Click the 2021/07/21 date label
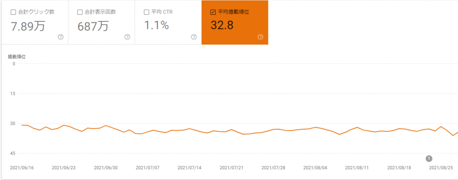The height and width of the screenshot is (180, 458). (x=232, y=168)
